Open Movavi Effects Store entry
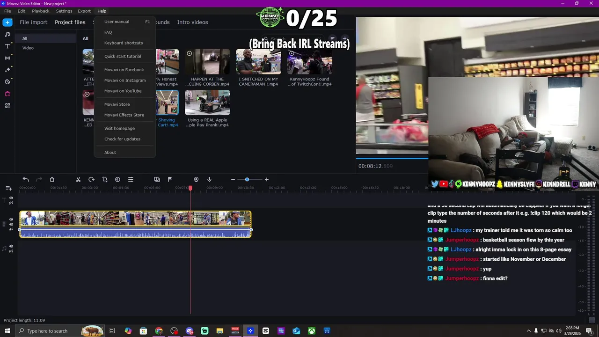The image size is (599, 337). click(125, 115)
